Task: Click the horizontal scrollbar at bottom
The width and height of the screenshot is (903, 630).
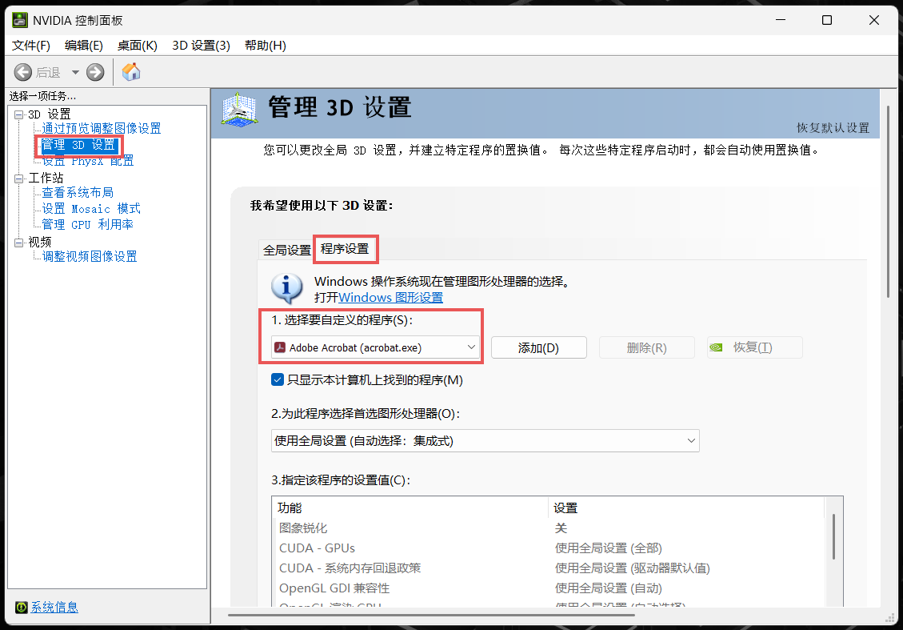Action: pos(432,615)
